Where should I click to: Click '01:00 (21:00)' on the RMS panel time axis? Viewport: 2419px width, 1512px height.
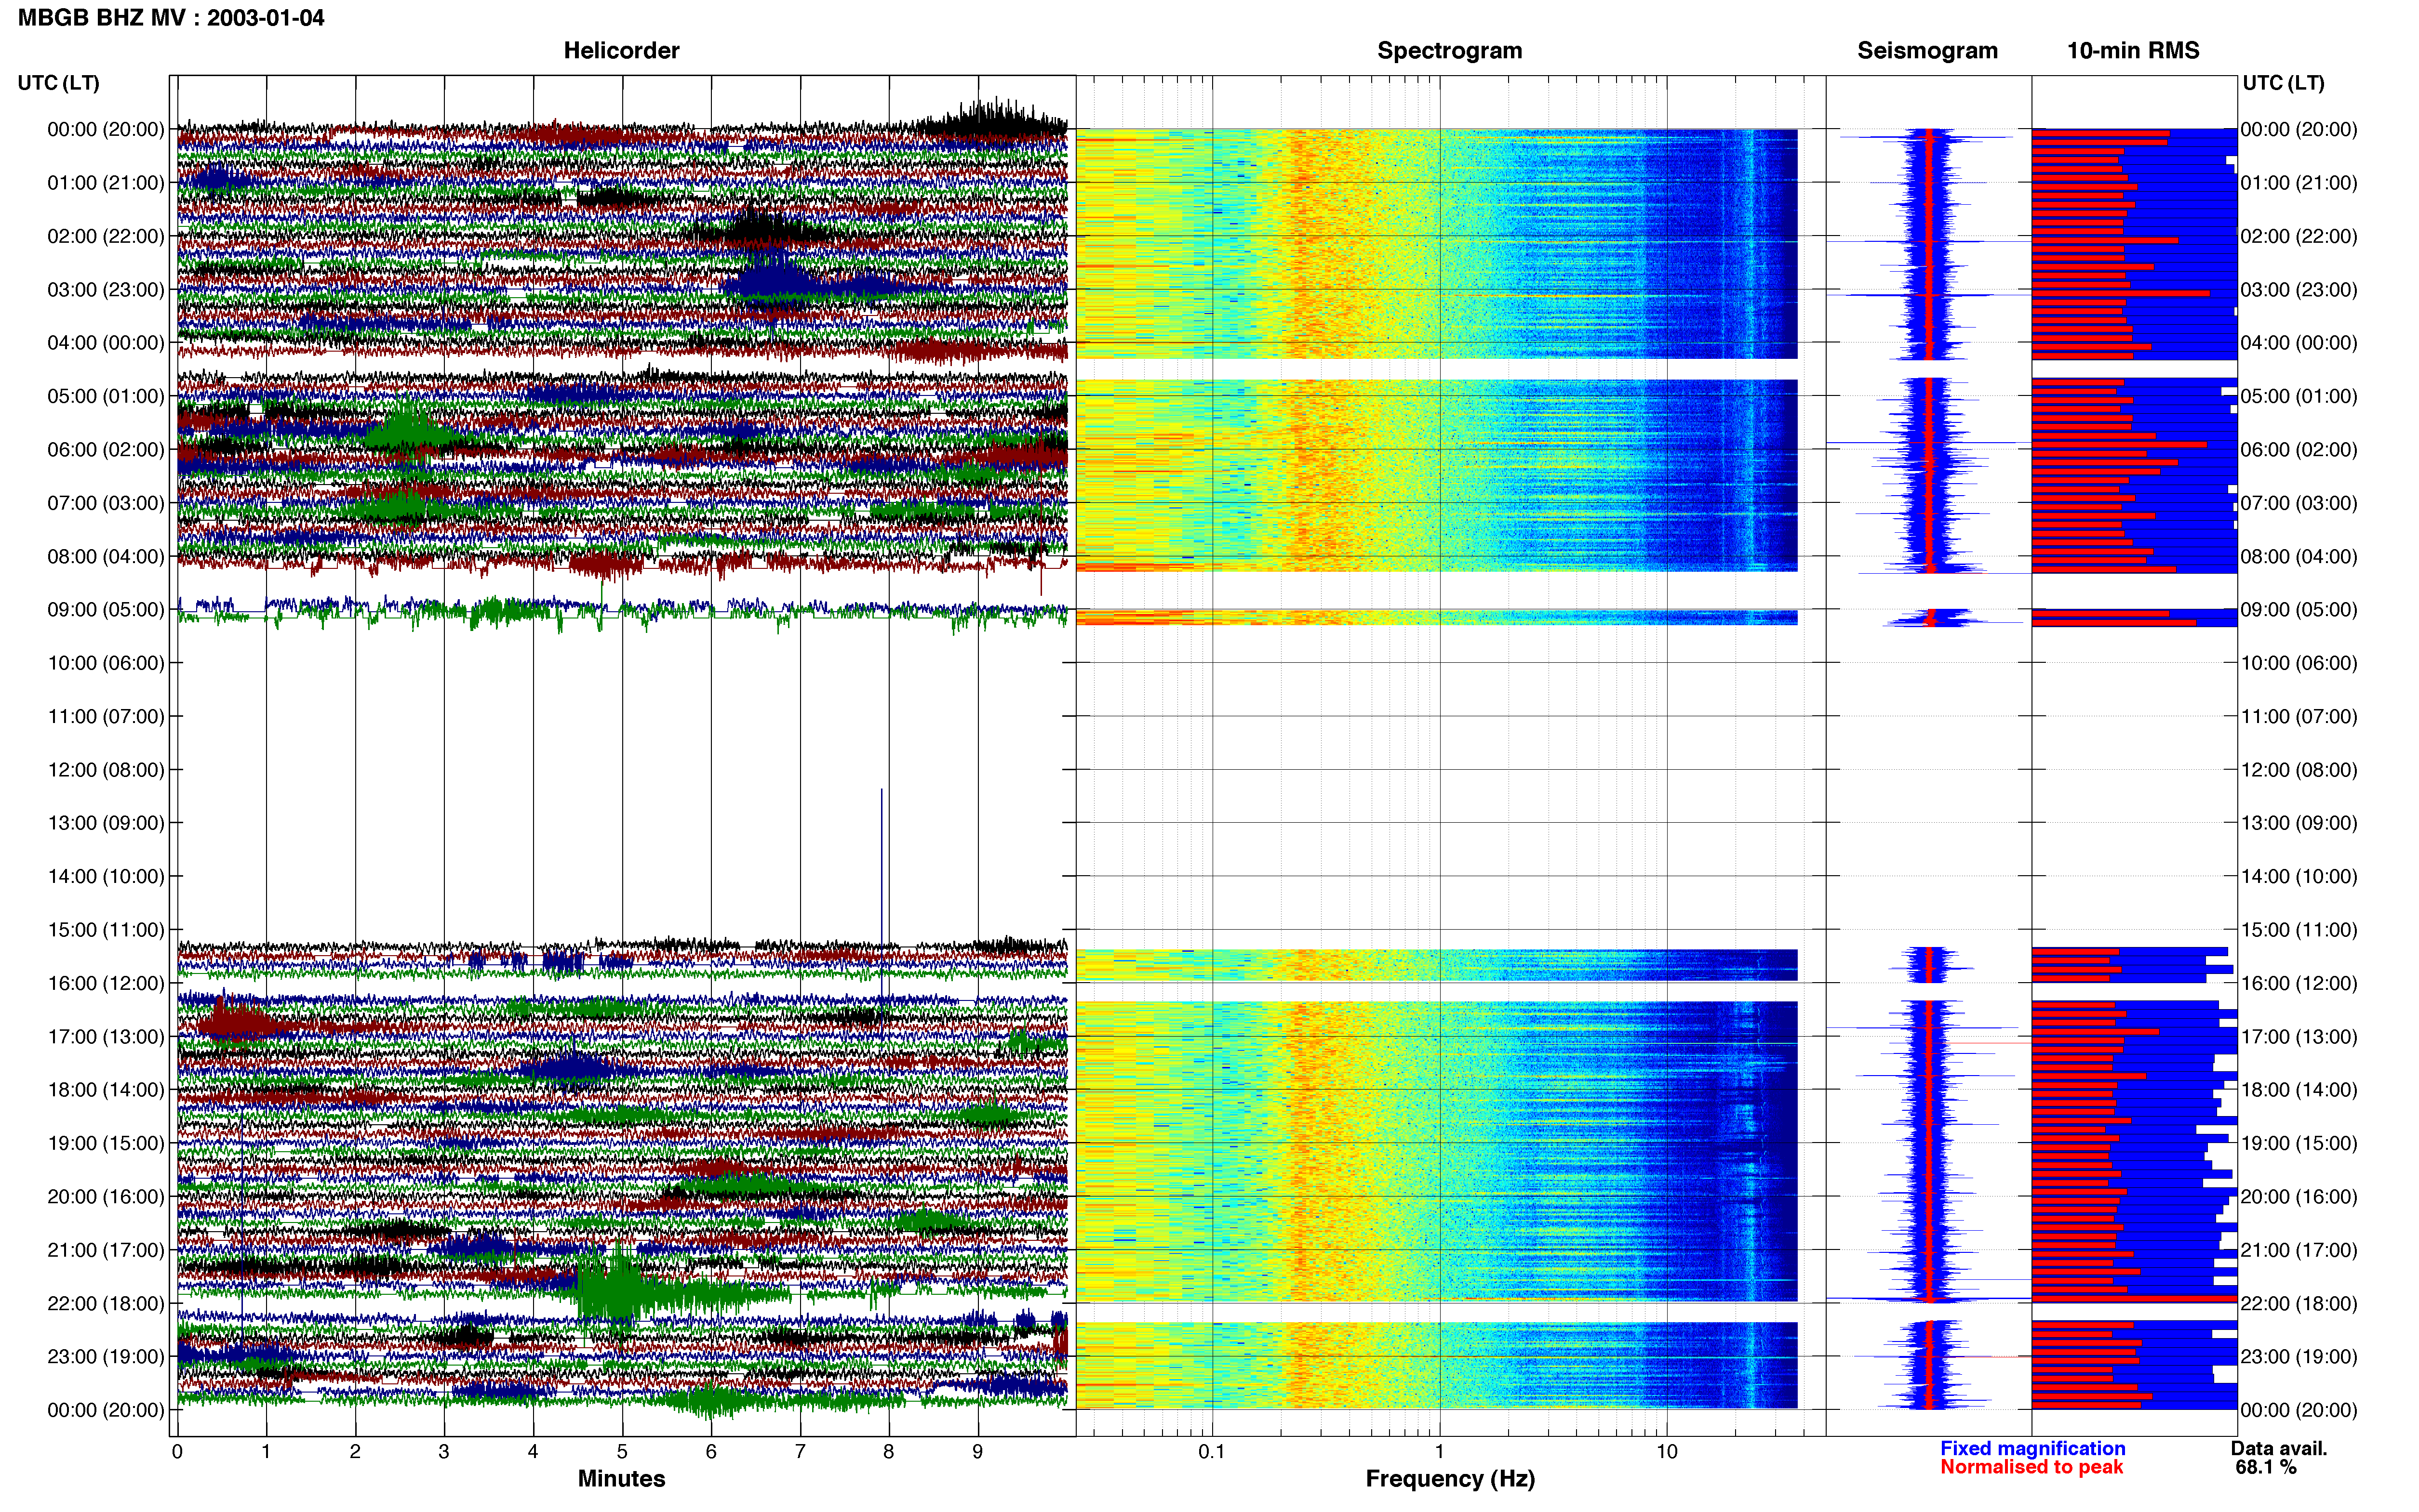(x=2299, y=183)
